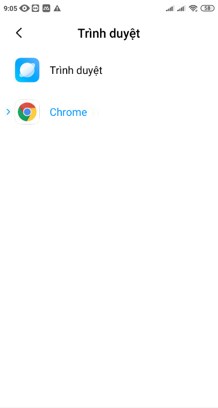This screenshot has height=408, width=218.
Task: Tap the battery indicator showing 58
Action: [x=207, y=8]
